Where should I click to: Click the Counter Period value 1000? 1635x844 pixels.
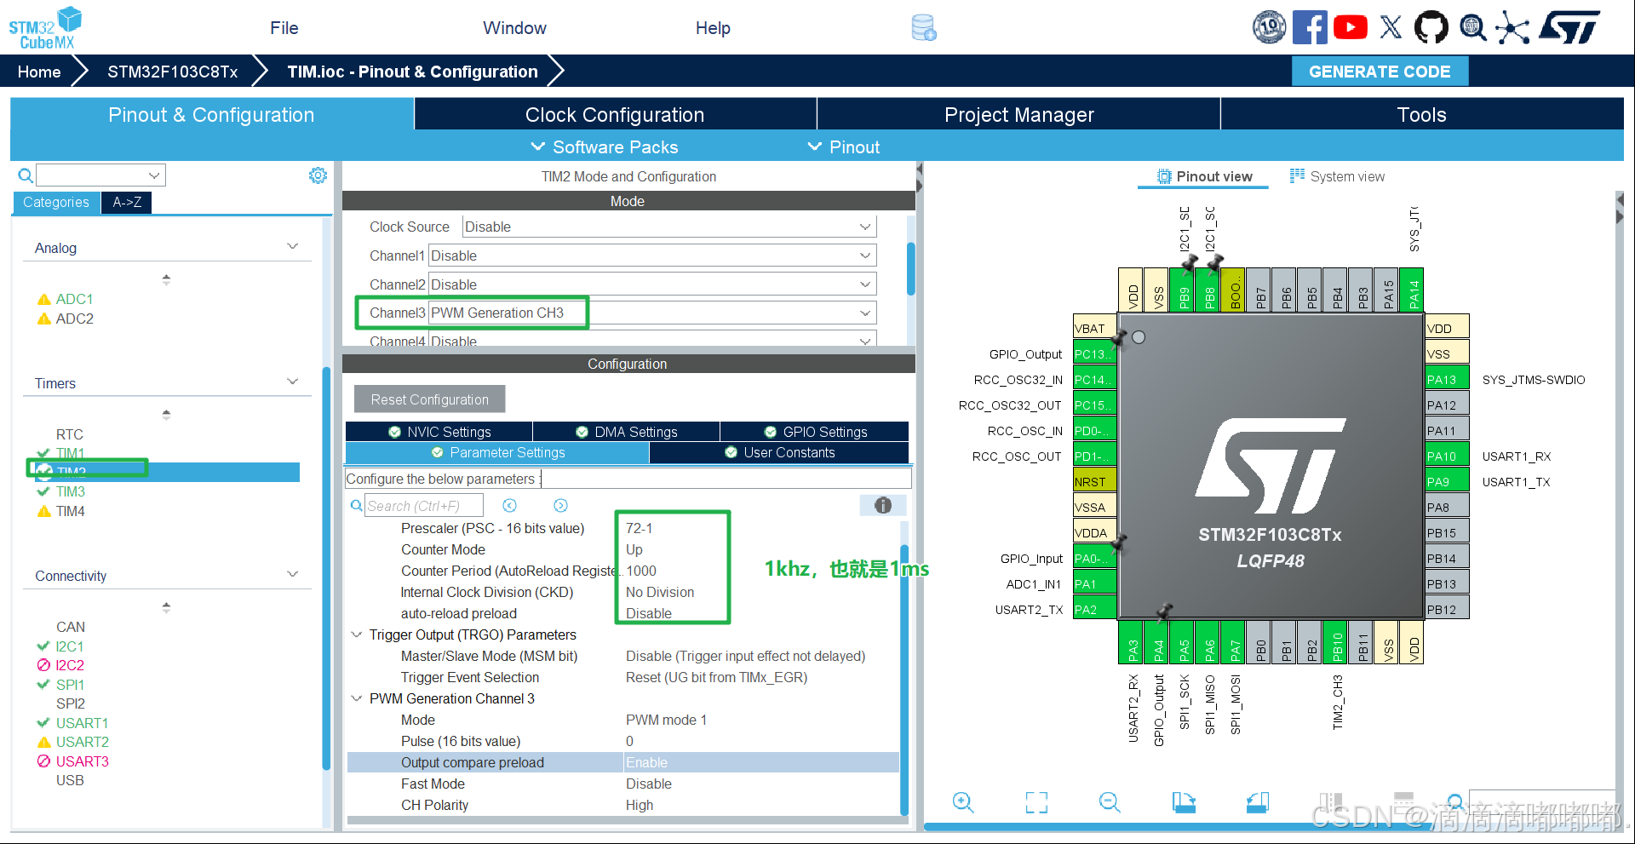pyautogui.click(x=641, y=571)
